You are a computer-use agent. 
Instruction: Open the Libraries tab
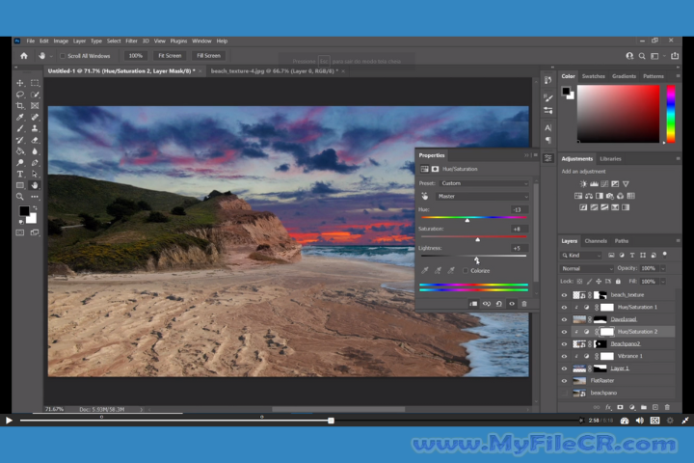click(x=610, y=158)
